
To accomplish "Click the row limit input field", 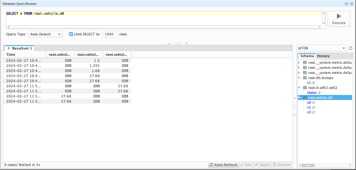I will pos(110,34).
